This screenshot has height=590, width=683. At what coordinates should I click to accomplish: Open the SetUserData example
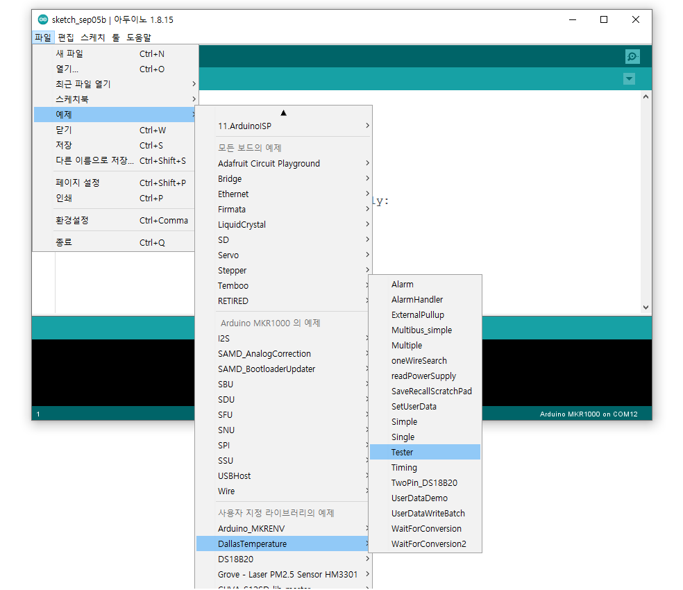(x=425, y=406)
